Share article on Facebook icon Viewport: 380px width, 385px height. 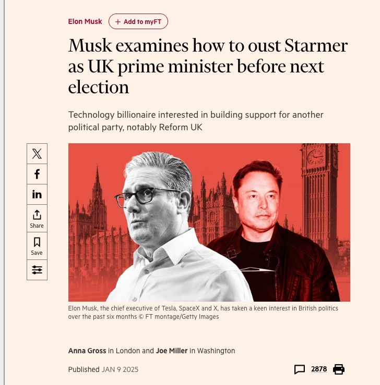(37, 174)
